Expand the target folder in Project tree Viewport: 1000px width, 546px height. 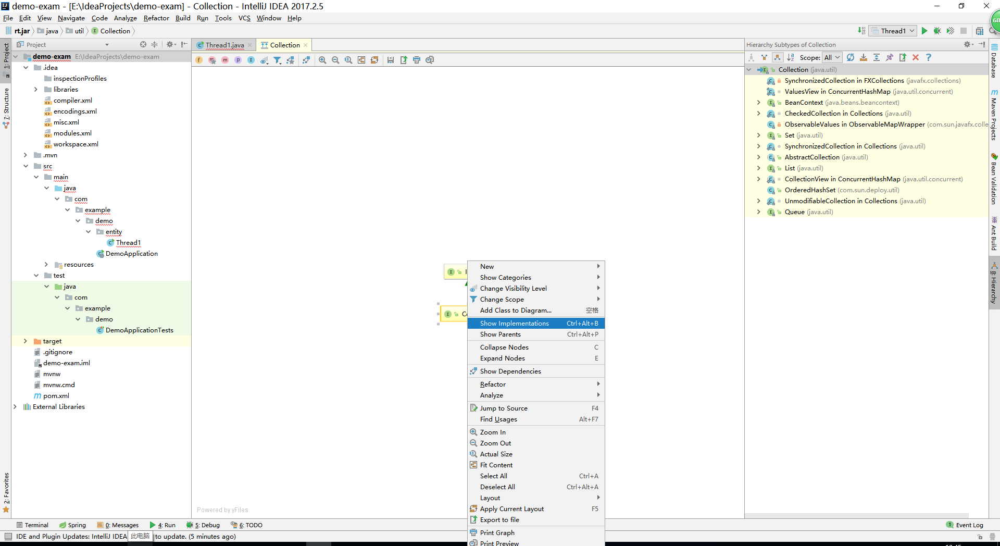click(x=25, y=341)
